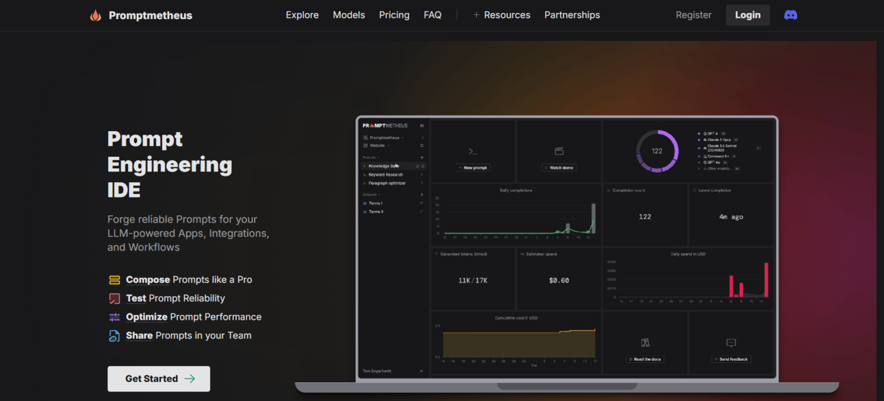This screenshot has width=884, height=401.
Task: Click the Get Started button
Action: click(159, 378)
